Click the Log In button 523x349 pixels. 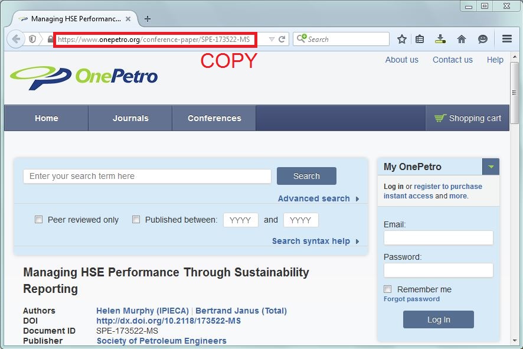click(439, 319)
